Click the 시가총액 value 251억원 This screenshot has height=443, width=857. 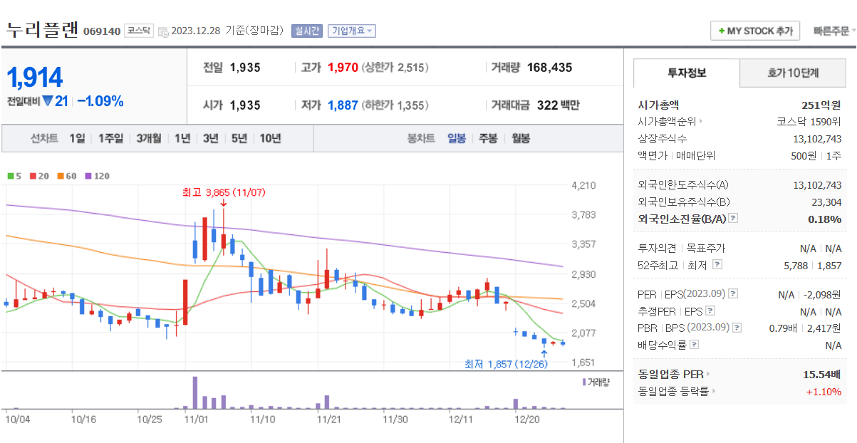tap(821, 105)
